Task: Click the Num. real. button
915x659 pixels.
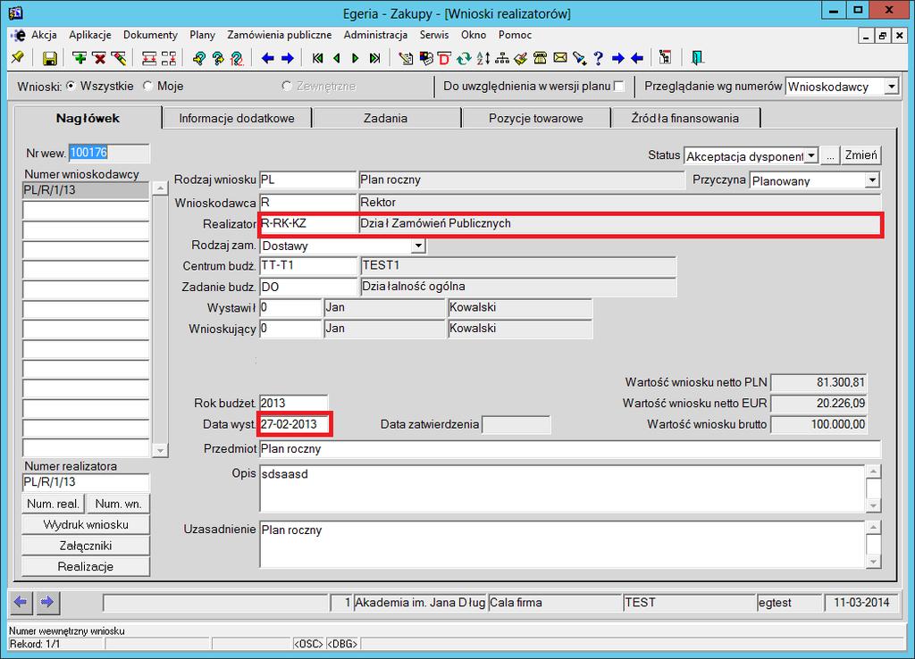Action: tap(53, 504)
